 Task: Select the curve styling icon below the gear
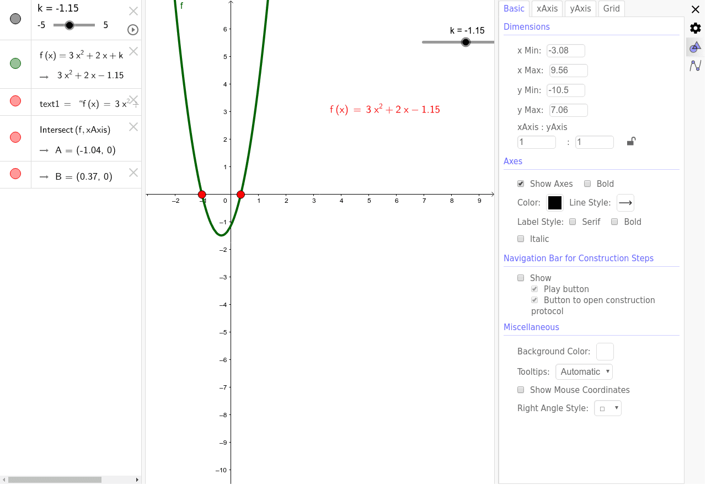(x=695, y=66)
